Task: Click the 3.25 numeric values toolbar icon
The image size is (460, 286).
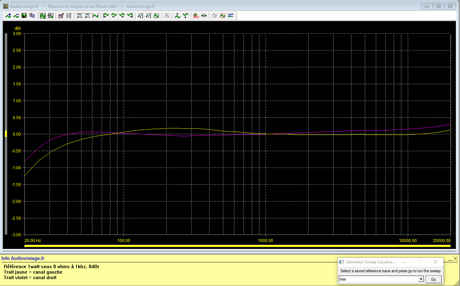Action: tap(69, 15)
